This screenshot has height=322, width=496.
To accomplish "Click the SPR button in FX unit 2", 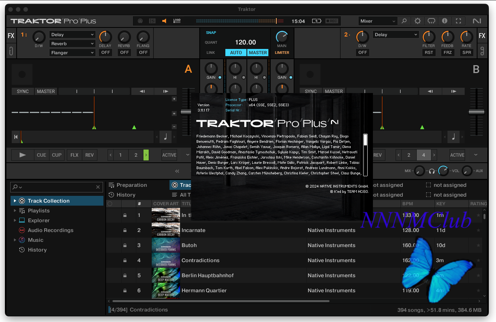I will tap(467, 53).
